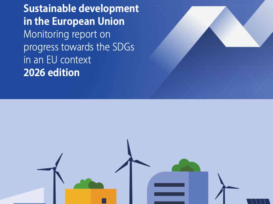The width and height of the screenshot is (273, 204).
Task: Select the "Monitoring report on" subtitle line
Action: pyautogui.click(x=67, y=34)
